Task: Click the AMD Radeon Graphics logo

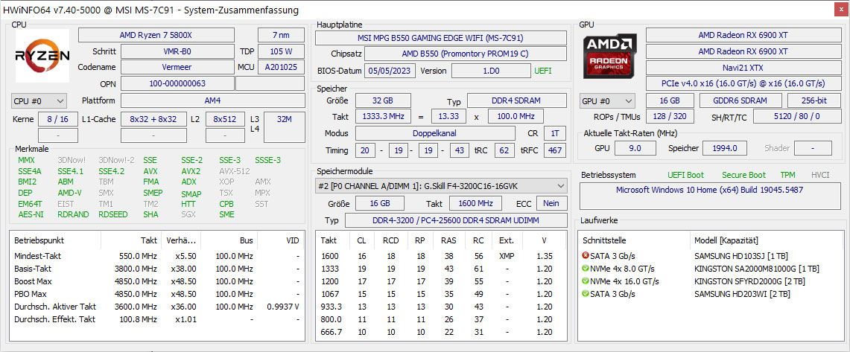Action: pos(610,56)
